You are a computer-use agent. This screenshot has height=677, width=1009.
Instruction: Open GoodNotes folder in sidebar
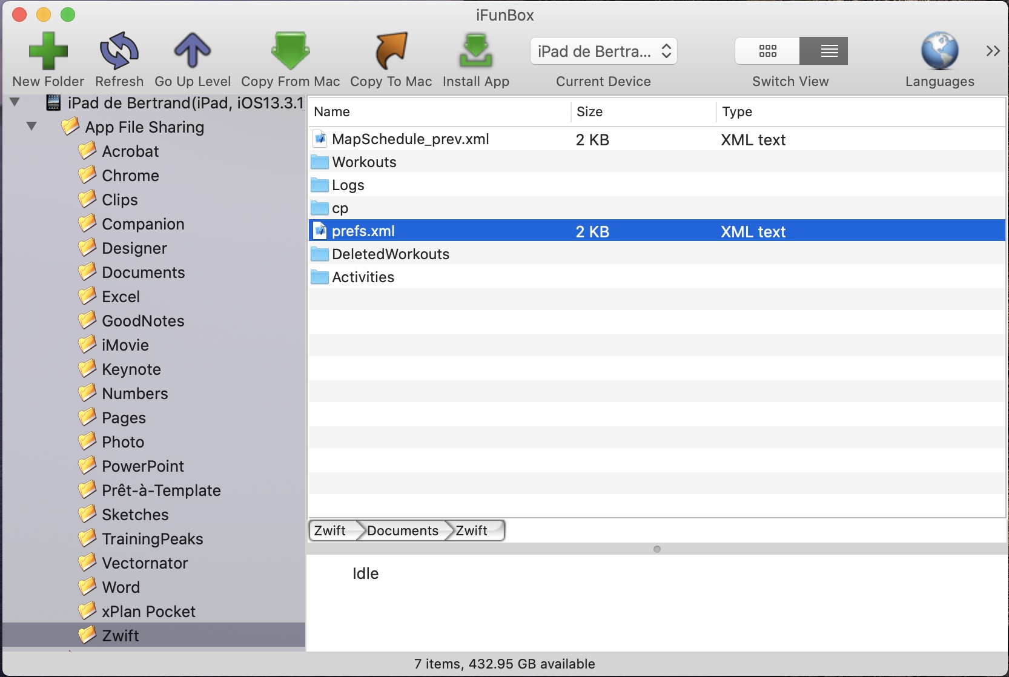[x=131, y=321]
